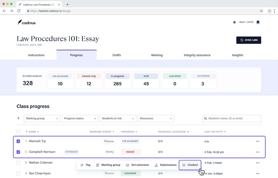This screenshot has height=178, width=278.
Task: Expand the Progress status filter dropdown
Action: (80, 118)
